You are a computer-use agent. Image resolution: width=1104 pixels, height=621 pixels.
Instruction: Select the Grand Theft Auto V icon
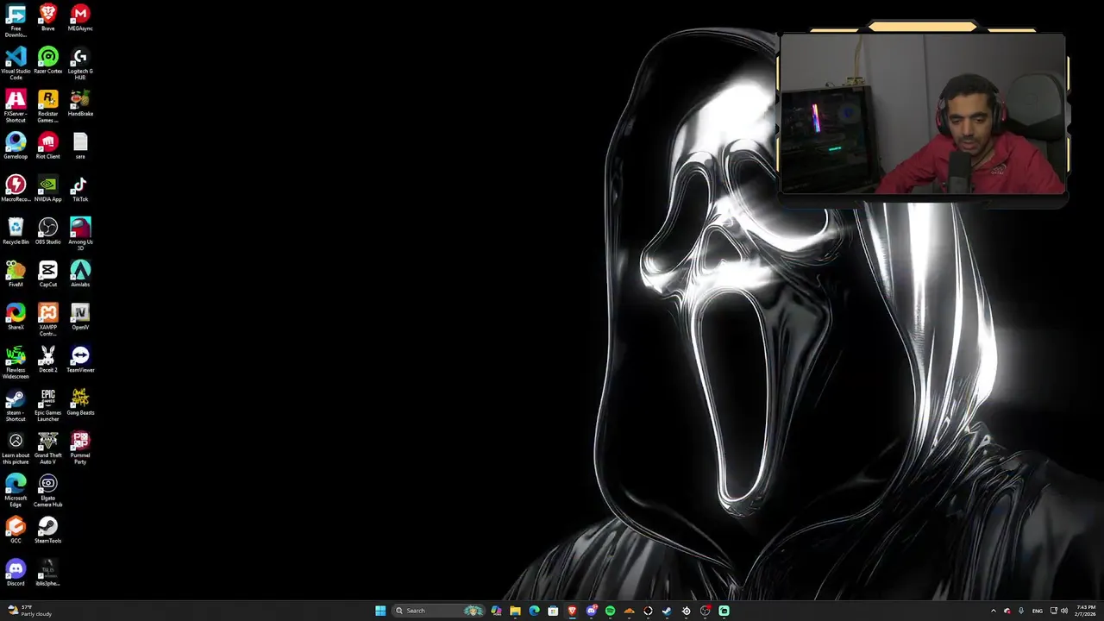[47, 448]
